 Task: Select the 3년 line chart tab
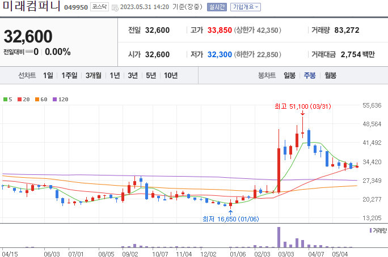(x=133, y=75)
